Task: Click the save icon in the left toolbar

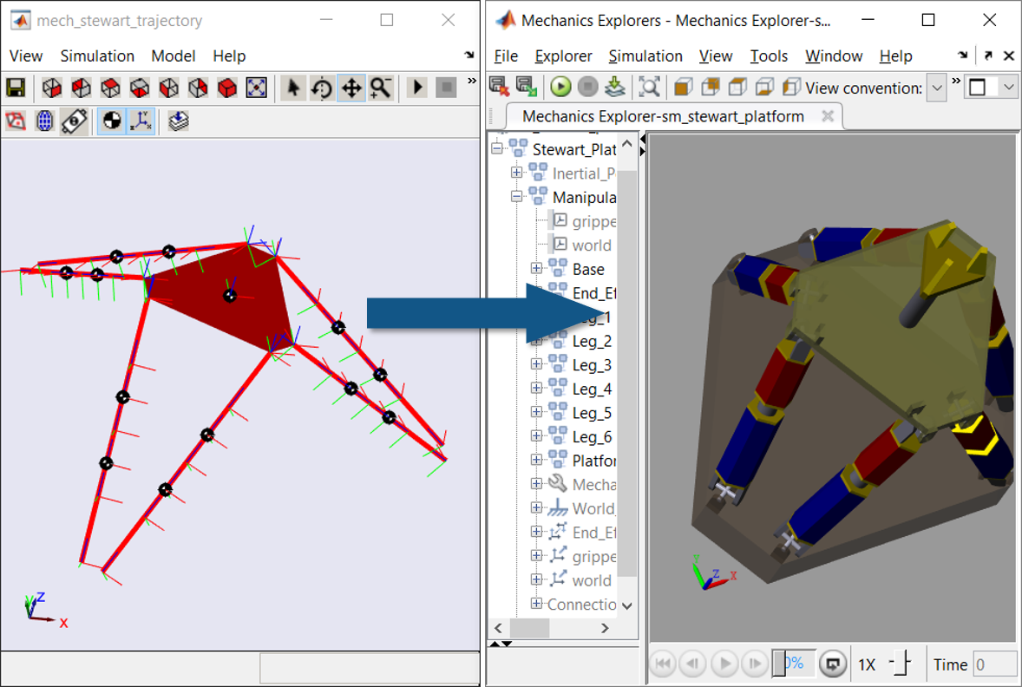Action: (15, 88)
